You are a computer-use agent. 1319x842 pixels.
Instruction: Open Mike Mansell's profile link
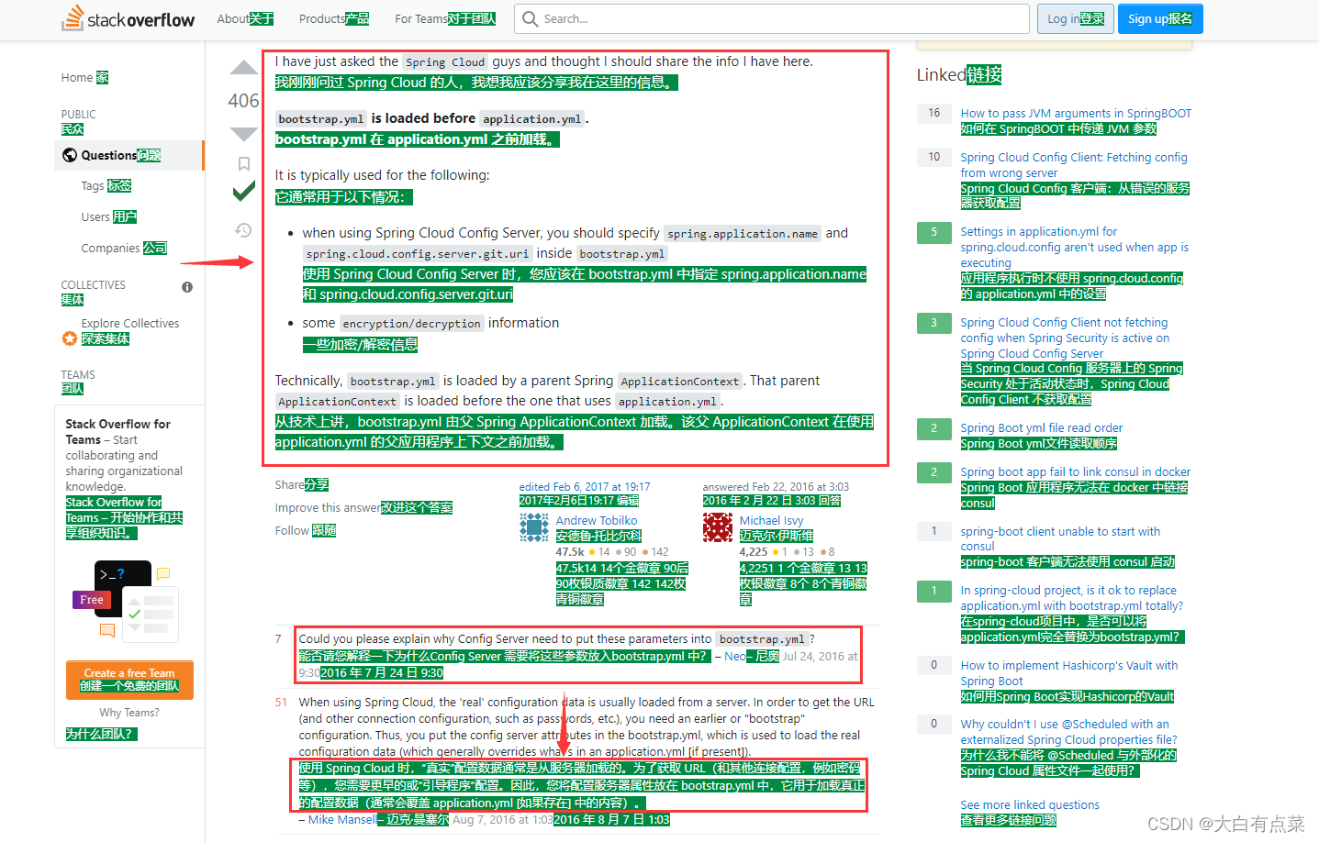click(x=341, y=820)
